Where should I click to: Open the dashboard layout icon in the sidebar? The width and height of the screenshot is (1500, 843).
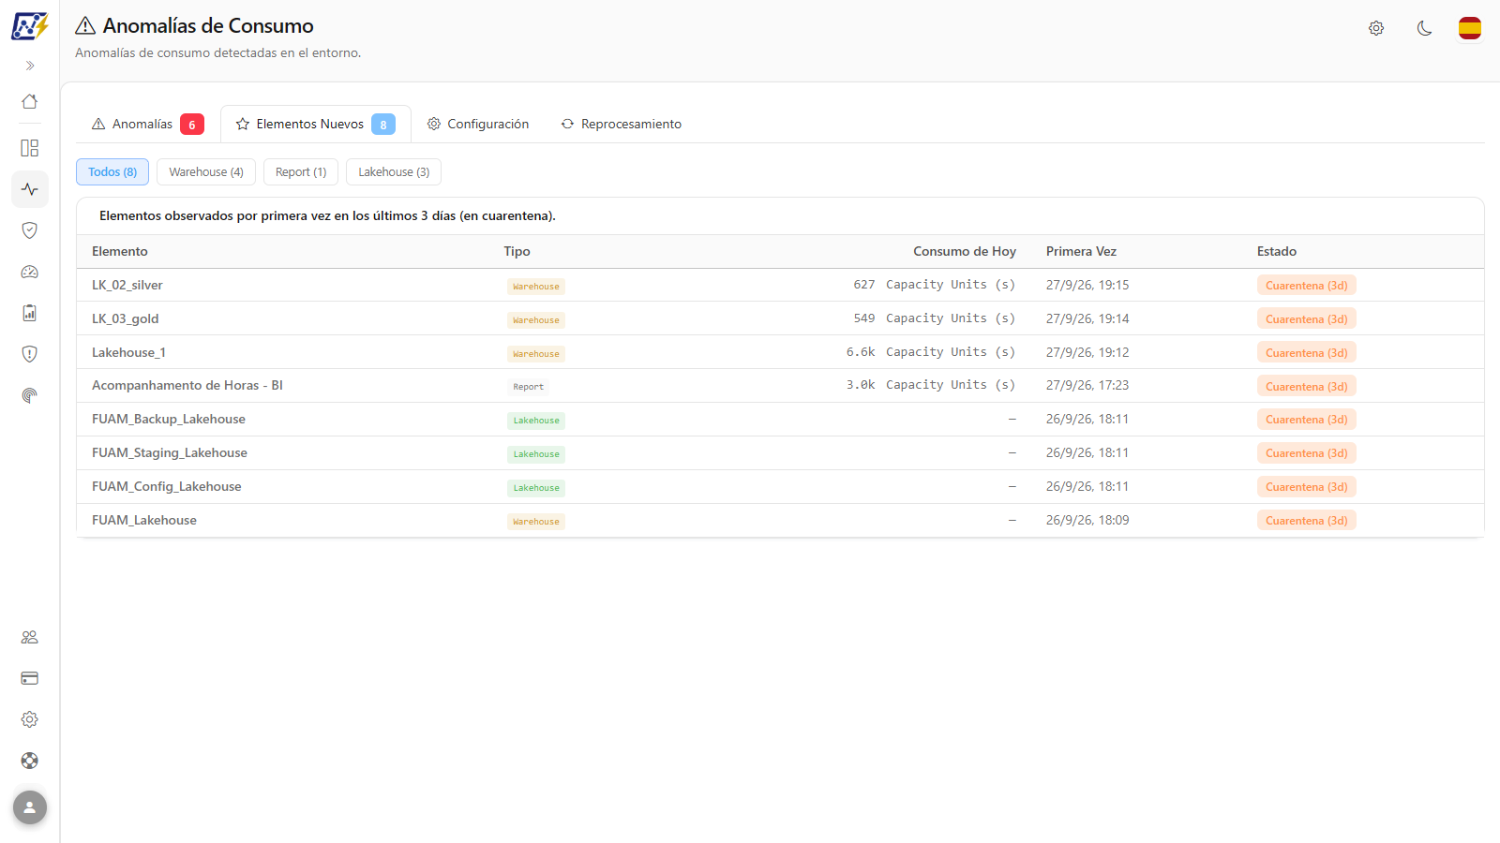click(x=30, y=148)
